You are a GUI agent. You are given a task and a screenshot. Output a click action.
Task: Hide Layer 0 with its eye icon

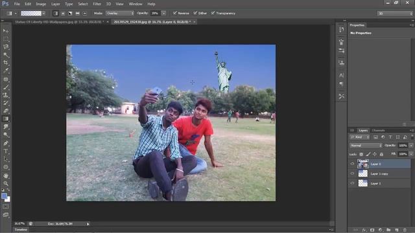click(352, 164)
